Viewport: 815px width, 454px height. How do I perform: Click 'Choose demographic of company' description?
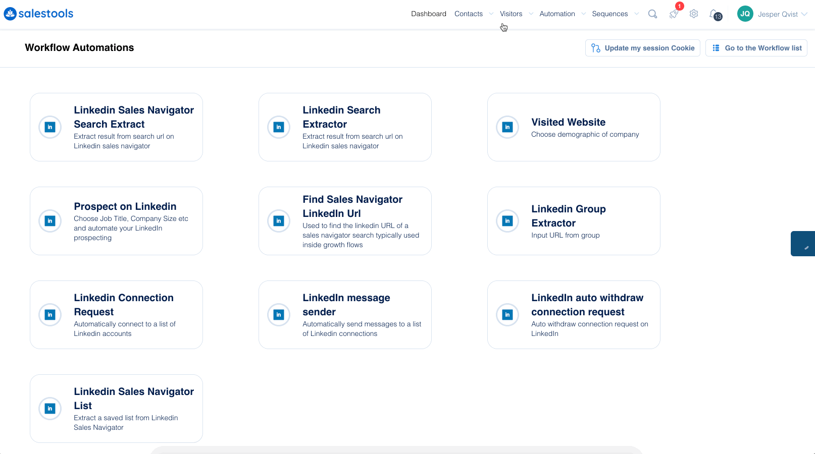pyautogui.click(x=585, y=134)
